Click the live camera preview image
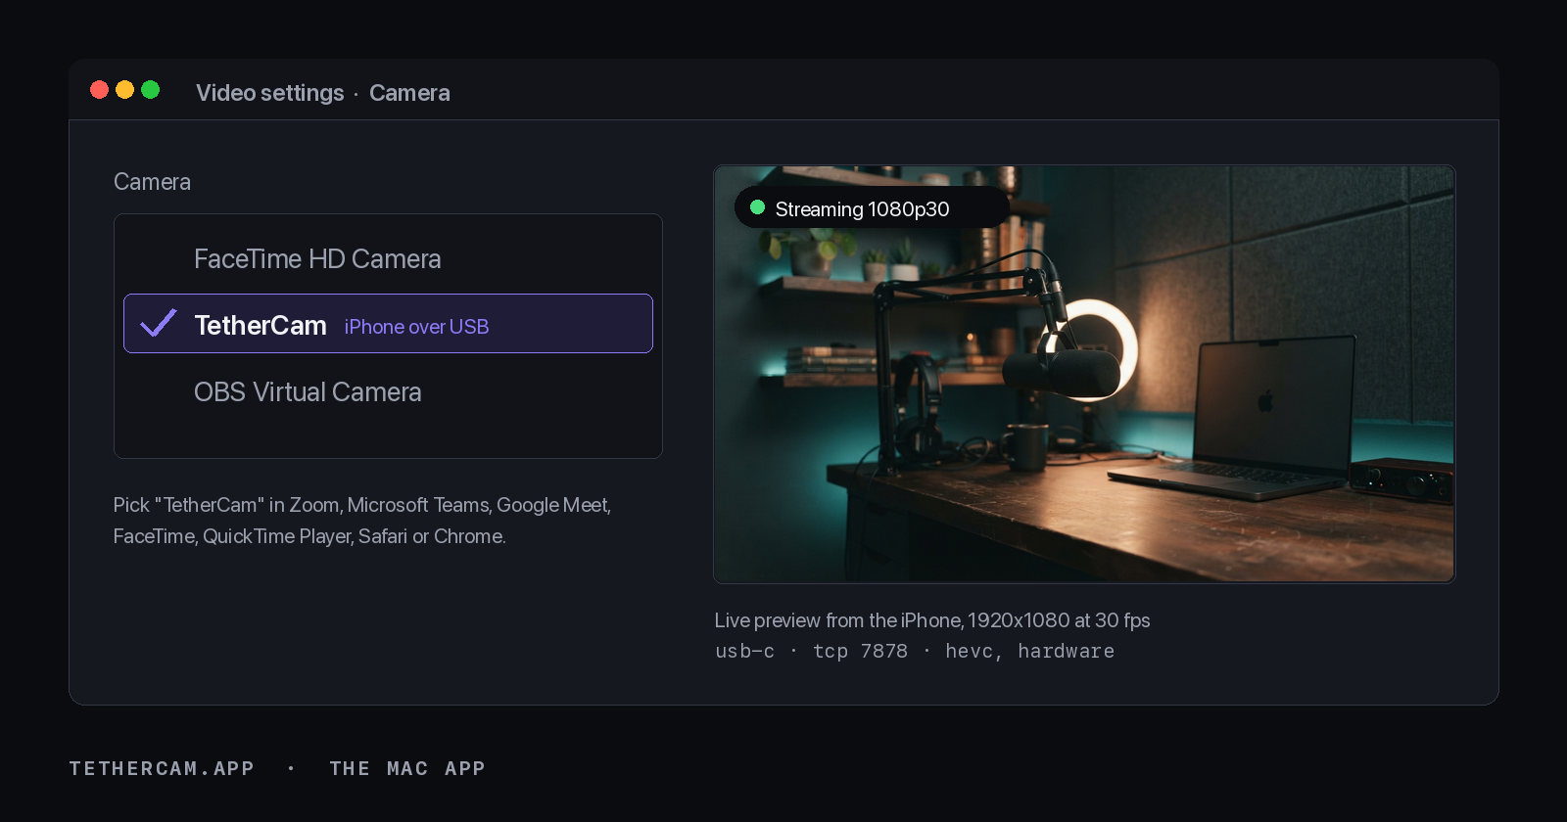 [1084, 374]
